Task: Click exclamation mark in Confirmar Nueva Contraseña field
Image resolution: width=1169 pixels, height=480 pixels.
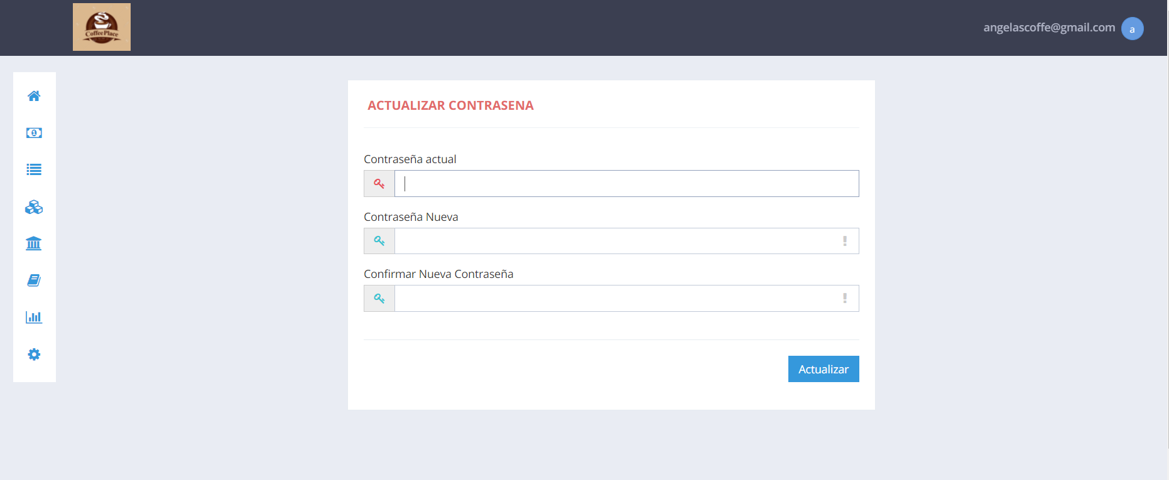Action: pos(845,299)
